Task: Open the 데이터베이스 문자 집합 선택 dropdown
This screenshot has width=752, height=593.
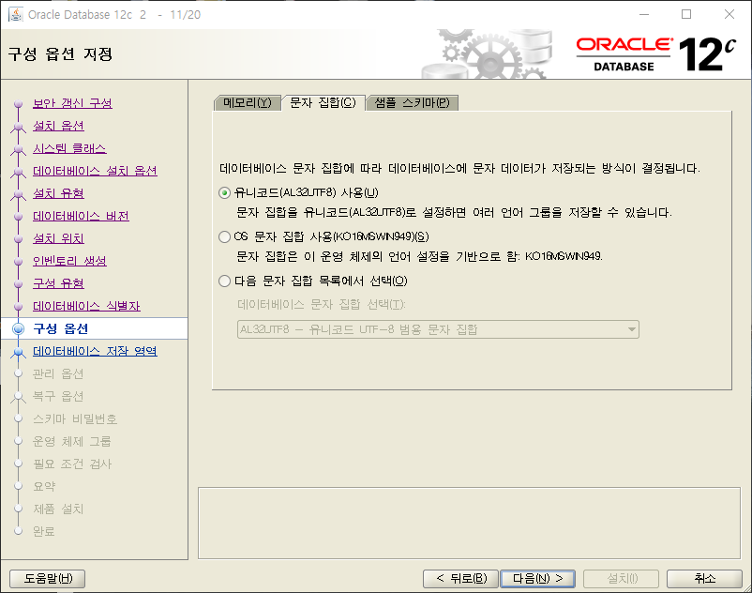Action: point(438,329)
